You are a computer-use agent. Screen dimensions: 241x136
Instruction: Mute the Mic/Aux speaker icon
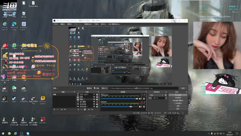(x=140, y=99)
